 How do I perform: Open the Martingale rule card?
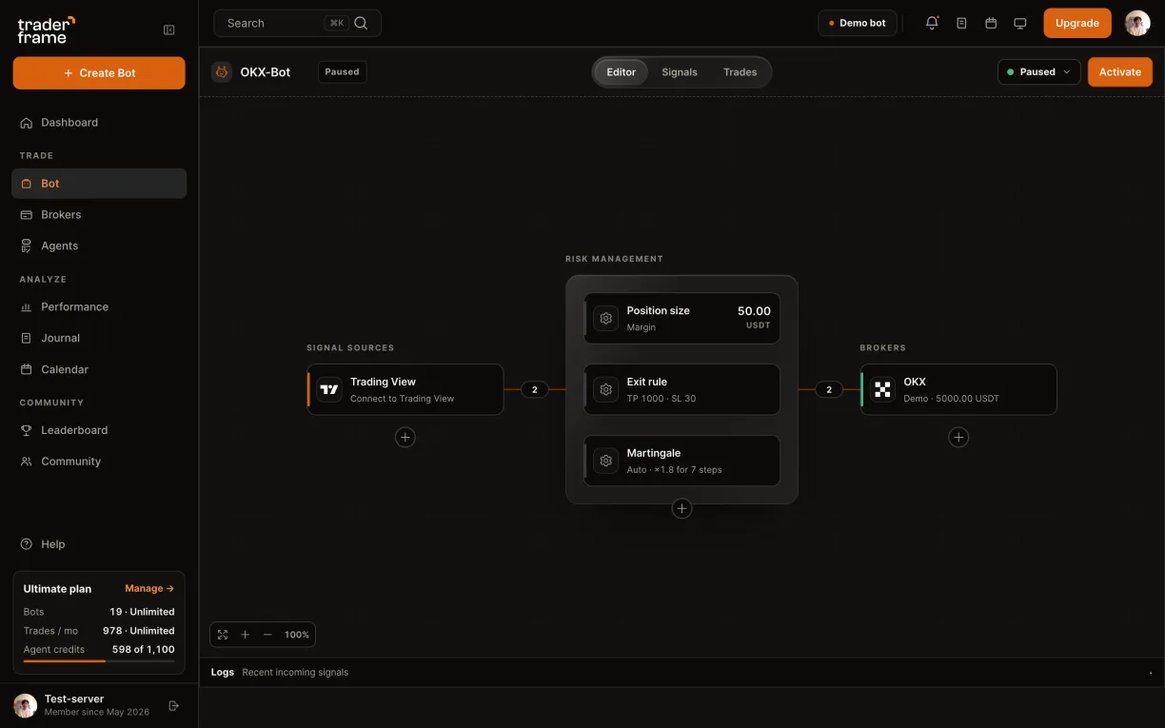(681, 461)
